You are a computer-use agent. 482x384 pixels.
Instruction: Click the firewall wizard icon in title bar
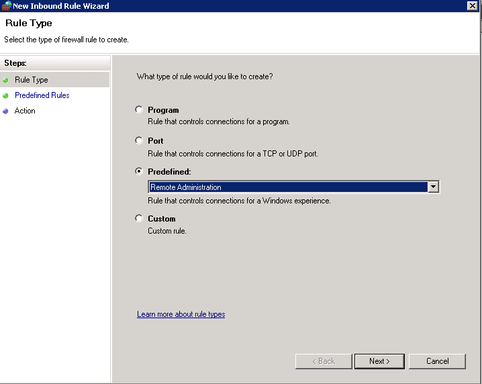[6, 6]
